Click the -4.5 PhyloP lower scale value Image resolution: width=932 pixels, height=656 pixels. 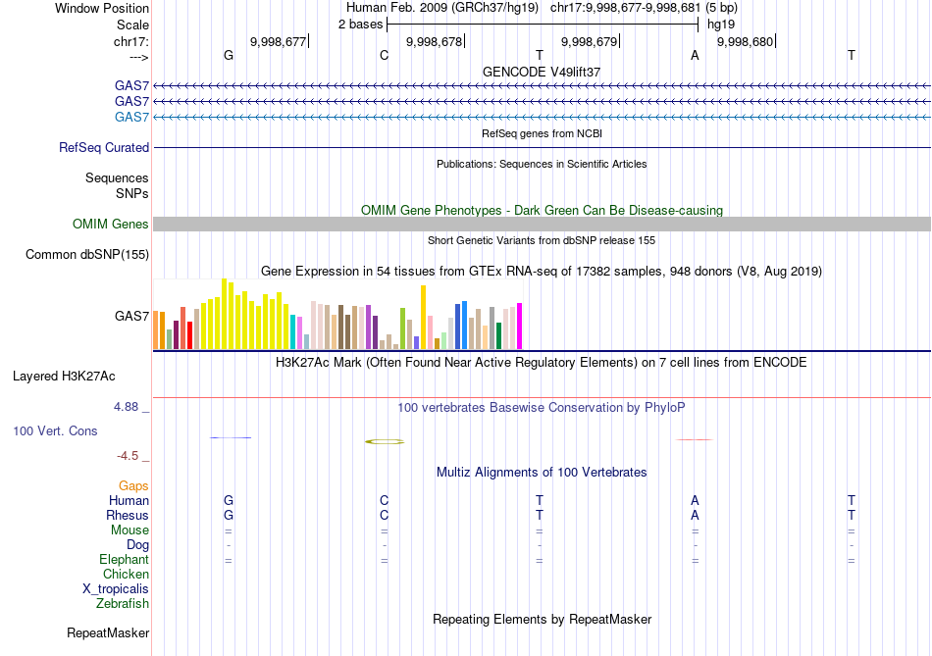(x=128, y=456)
